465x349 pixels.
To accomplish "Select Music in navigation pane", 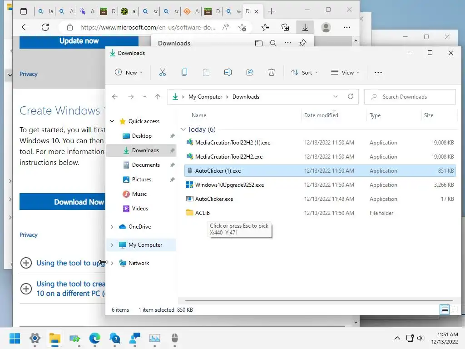I will (x=139, y=194).
